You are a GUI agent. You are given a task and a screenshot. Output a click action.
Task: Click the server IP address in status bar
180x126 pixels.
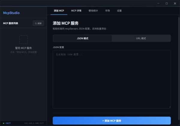tap(34, 123)
